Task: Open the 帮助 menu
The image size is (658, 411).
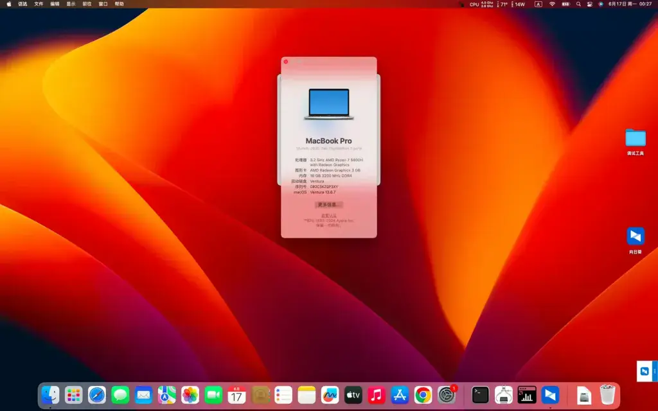Action: [119, 4]
